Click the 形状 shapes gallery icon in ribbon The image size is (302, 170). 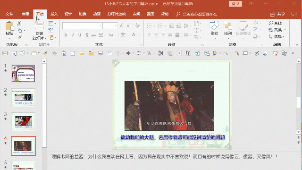[x=214, y=25]
